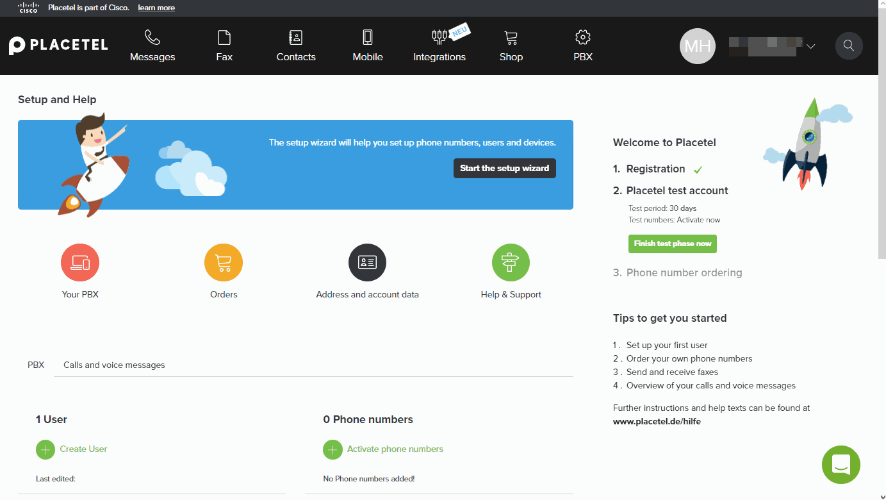This screenshot has width=886, height=500.
Task: Click the 'Test numbers: Activate now' text
Action: tap(674, 220)
